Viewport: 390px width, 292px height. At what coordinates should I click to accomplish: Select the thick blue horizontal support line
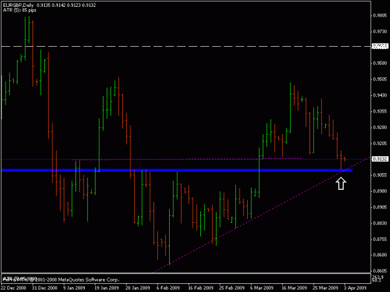177,171
